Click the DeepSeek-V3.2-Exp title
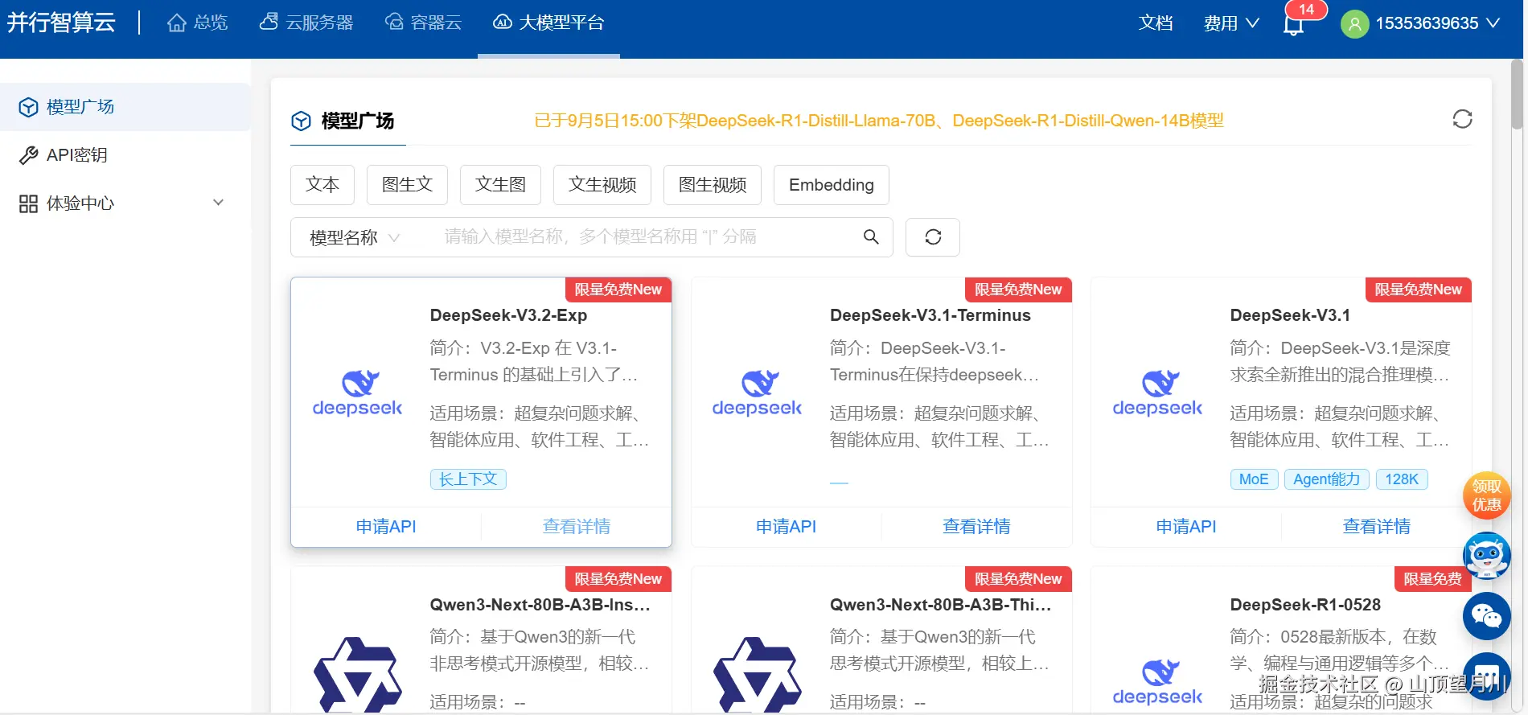This screenshot has height=715, width=1528. tap(508, 315)
